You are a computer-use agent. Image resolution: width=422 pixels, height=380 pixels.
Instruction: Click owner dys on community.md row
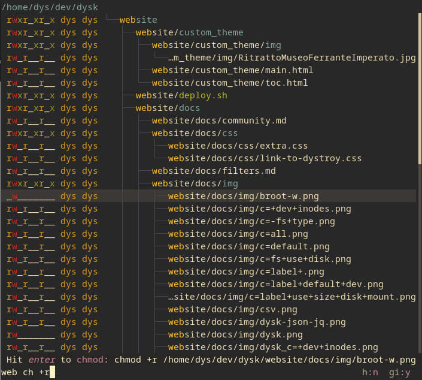click(68, 120)
